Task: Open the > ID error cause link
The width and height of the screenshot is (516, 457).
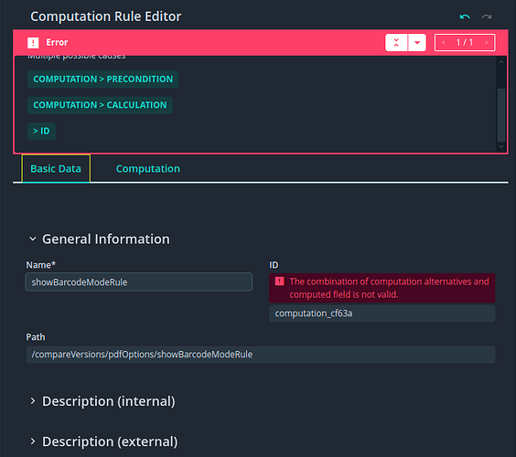Action: 41,132
